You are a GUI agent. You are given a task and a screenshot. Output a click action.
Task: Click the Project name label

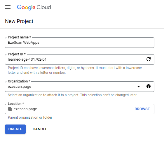point(20,37)
